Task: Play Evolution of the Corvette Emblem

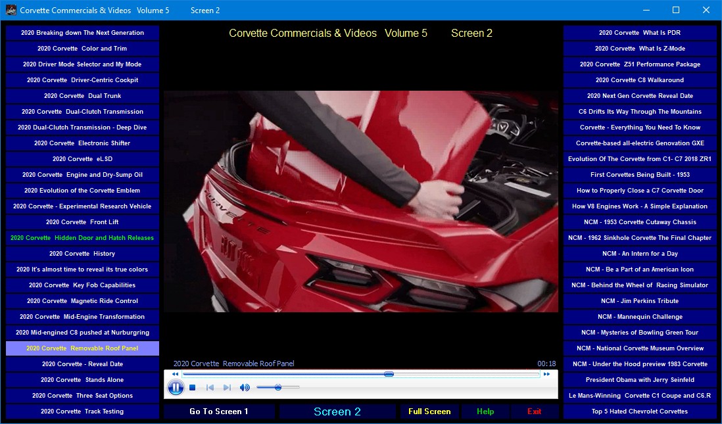Action: [82, 191]
